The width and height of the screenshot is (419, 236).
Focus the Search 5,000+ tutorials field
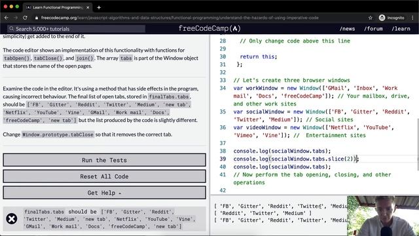pos(76,29)
